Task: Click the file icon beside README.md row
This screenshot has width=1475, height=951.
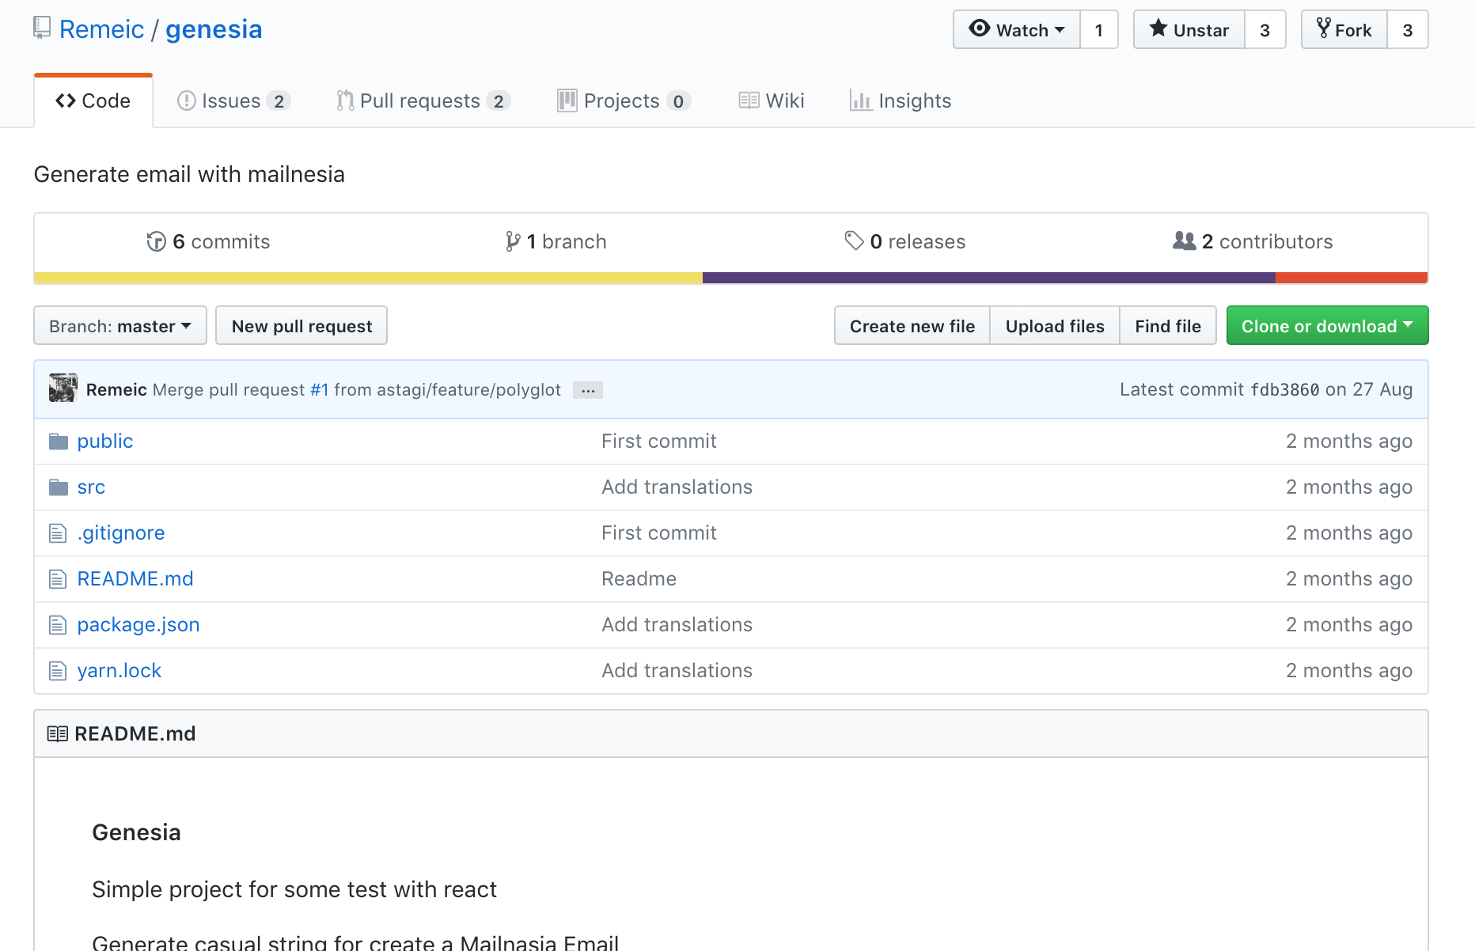Action: click(58, 579)
